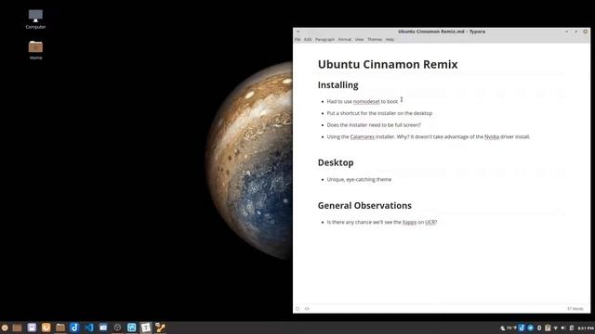Click the brown desktop folder in taskbar
595x334 pixels.
(x=17, y=328)
